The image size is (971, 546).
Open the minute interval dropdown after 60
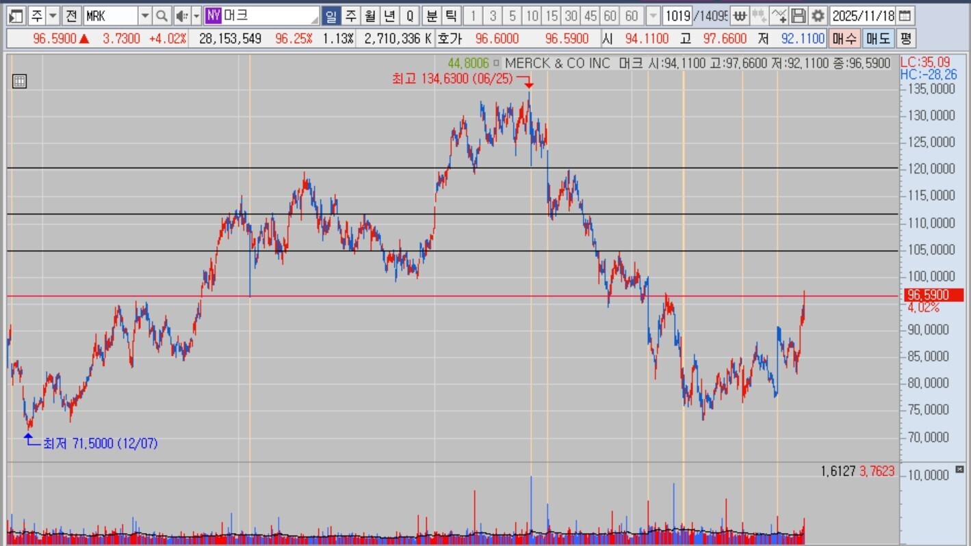tap(653, 16)
